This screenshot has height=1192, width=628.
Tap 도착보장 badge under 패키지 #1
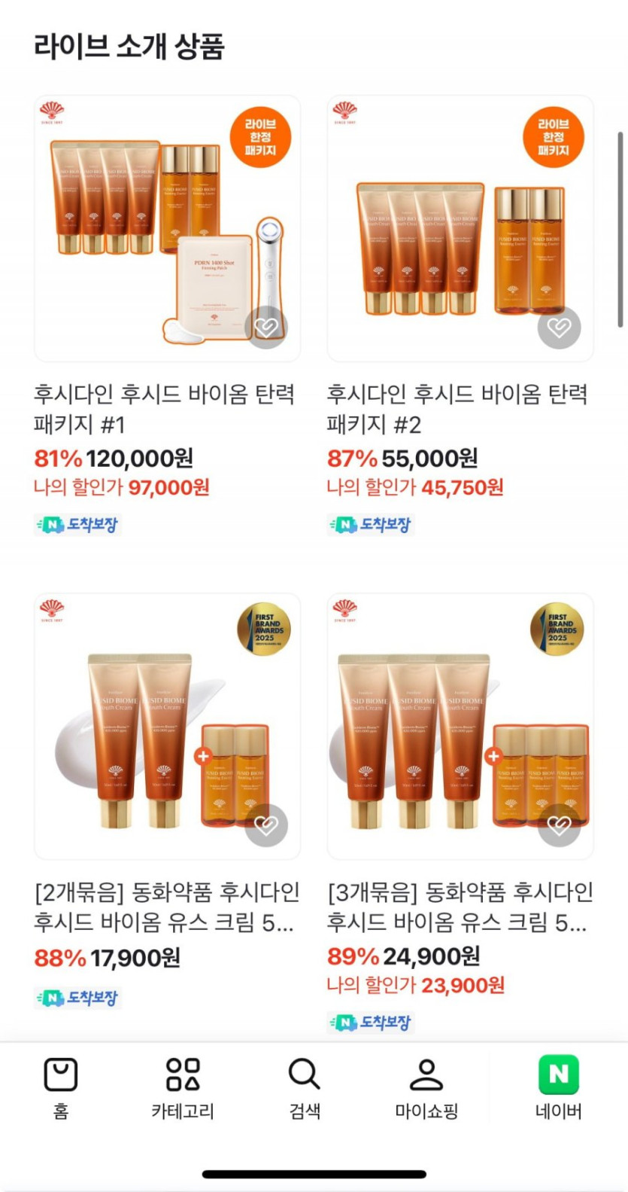(78, 524)
